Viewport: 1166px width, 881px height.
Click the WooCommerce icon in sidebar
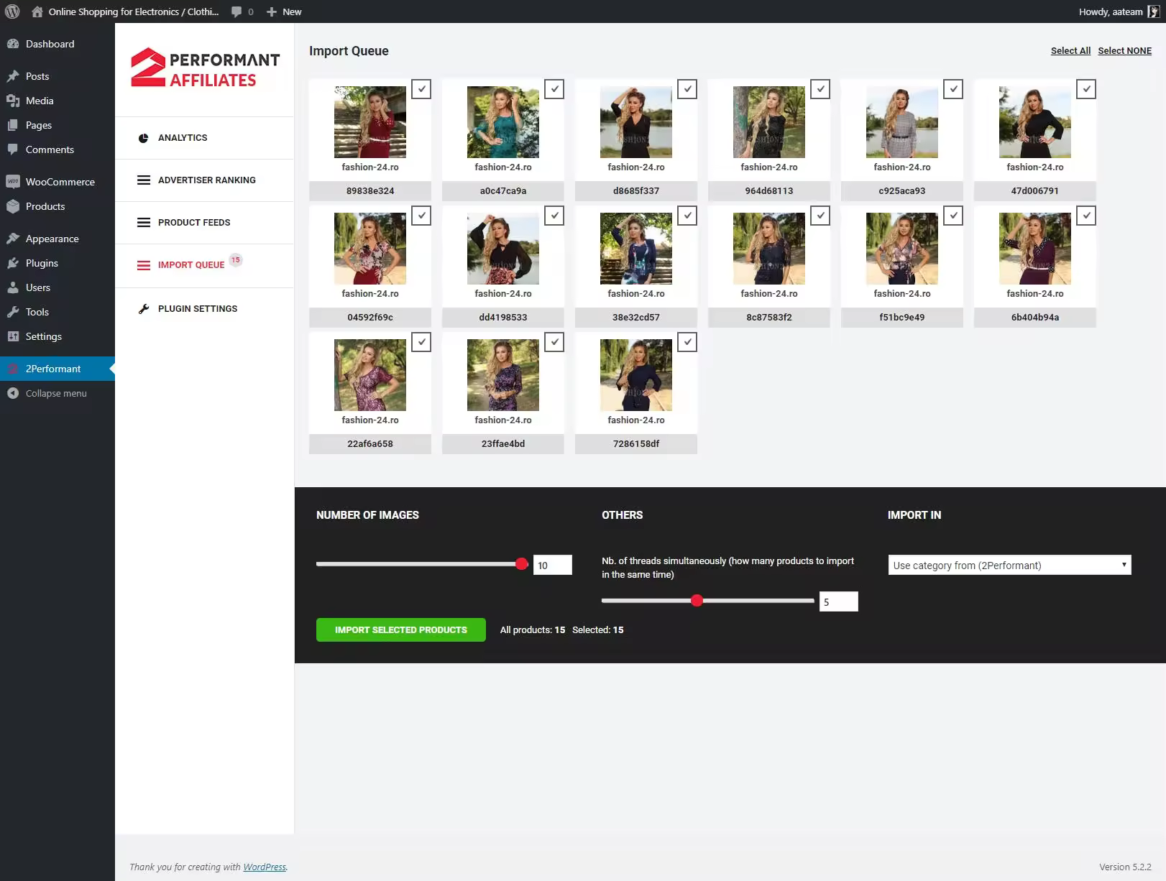13,182
